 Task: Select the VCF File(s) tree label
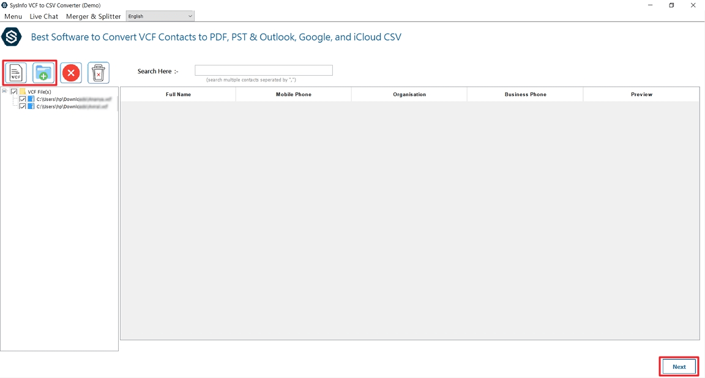pyautogui.click(x=40, y=92)
